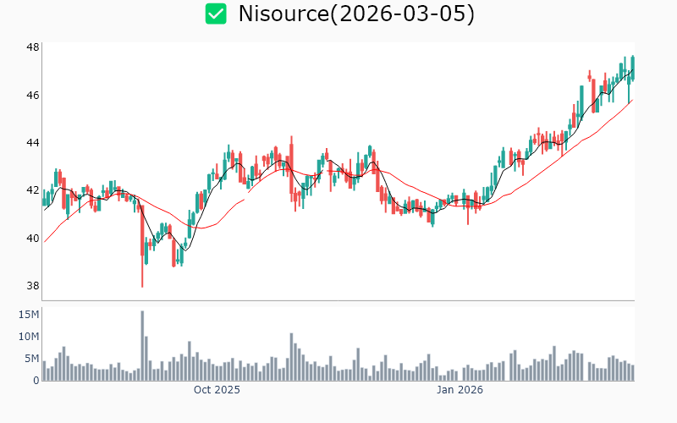The image size is (677, 423).
Task: Click the green checkmark icon in title
Action: pyautogui.click(x=217, y=14)
